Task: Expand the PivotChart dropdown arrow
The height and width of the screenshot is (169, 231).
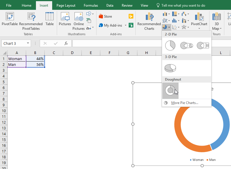Action: 199,29
